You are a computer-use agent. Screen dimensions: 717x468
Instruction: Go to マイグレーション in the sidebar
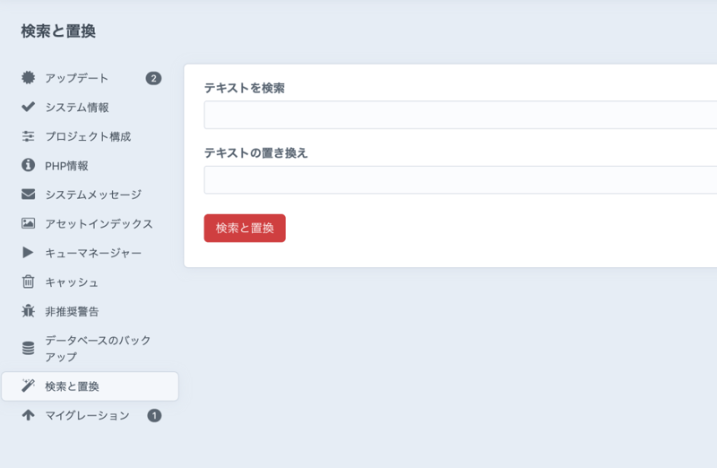click(87, 415)
